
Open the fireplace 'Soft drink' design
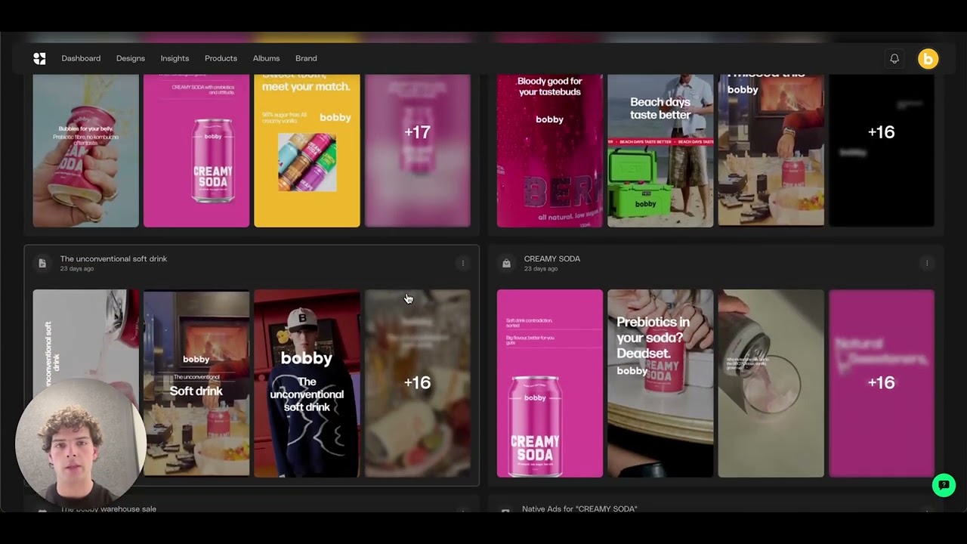click(x=196, y=383)
